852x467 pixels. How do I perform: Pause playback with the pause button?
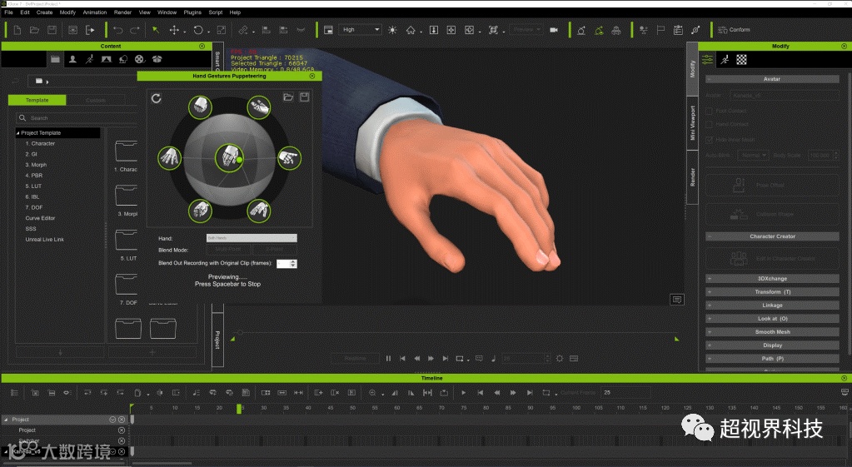tap(388, 359)
